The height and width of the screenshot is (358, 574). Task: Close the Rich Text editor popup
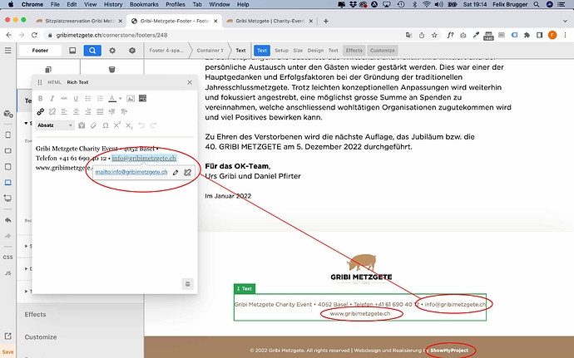click(x=190, y=82)
